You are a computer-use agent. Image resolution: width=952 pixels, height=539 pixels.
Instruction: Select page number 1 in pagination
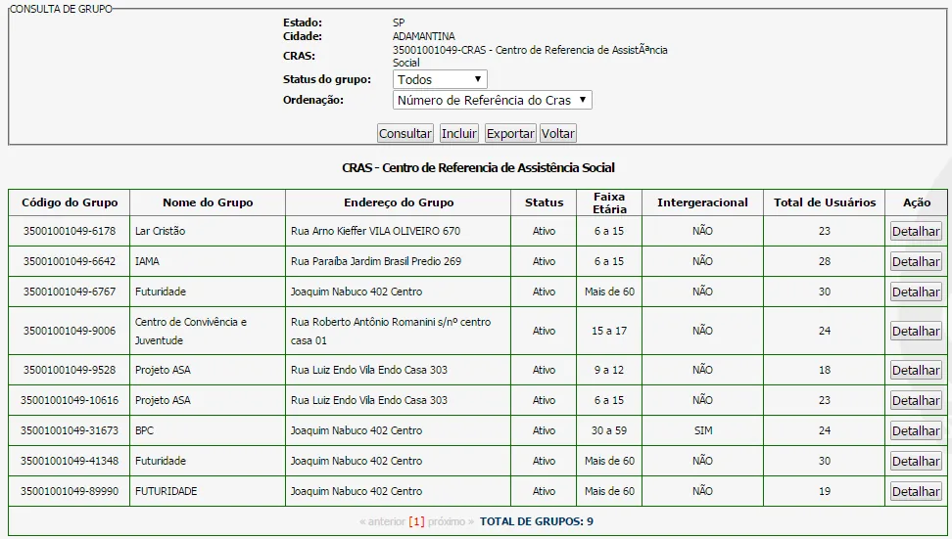point(416,521)
